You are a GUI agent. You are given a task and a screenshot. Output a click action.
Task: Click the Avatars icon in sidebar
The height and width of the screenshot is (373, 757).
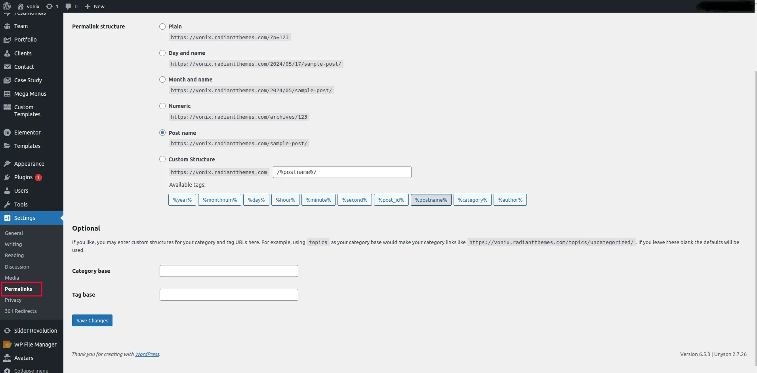[7, 358]
